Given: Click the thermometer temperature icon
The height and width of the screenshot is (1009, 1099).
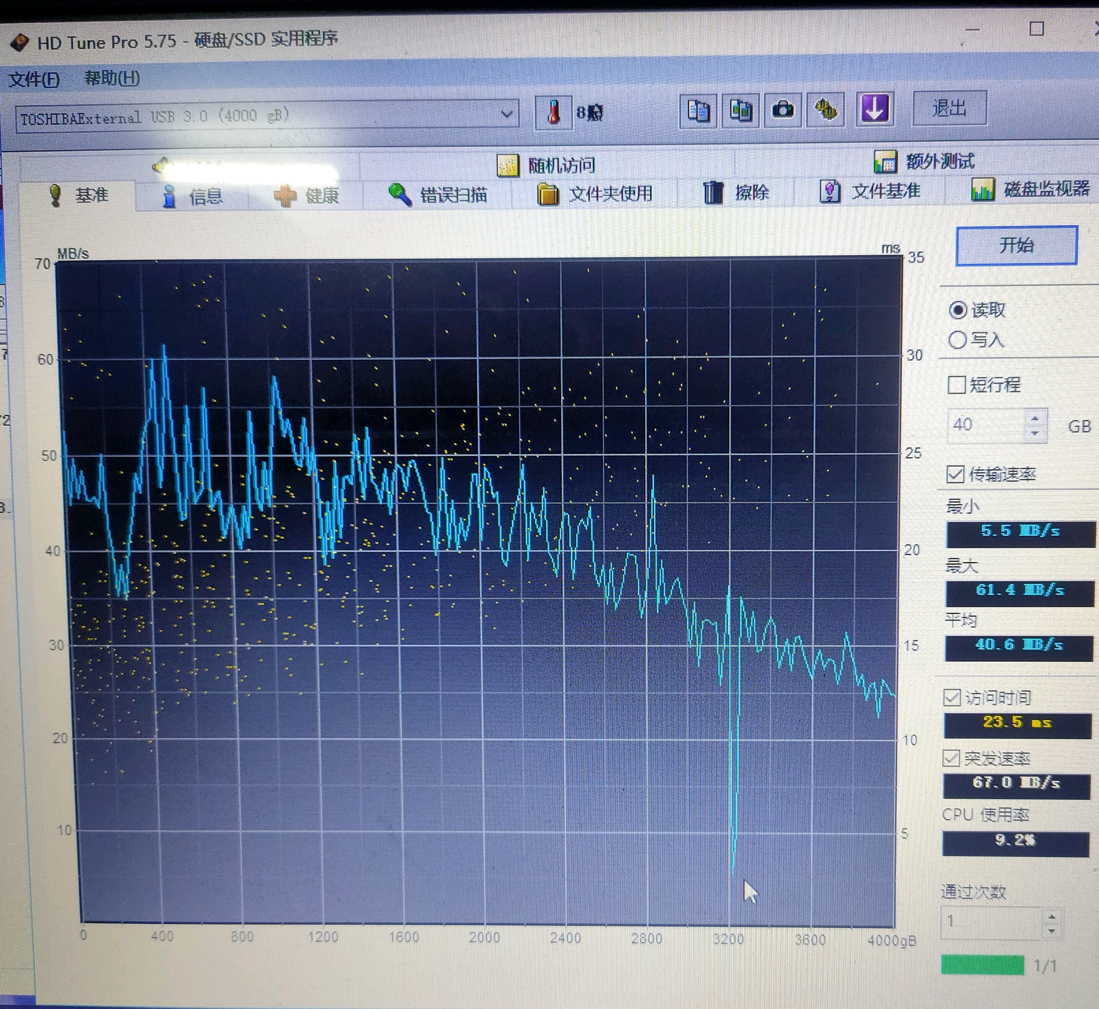Looking at the screenshot, I should tap(553, 113).
